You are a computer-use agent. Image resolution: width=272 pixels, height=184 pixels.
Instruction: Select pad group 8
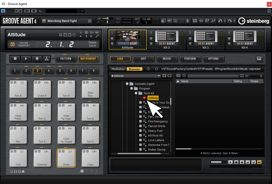(94, 70)
